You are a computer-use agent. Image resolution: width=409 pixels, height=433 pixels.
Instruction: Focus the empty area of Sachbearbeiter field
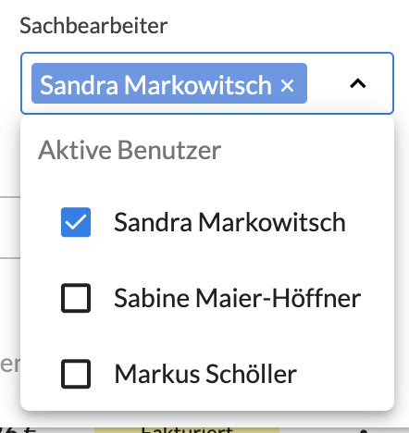tap(327, 83)
